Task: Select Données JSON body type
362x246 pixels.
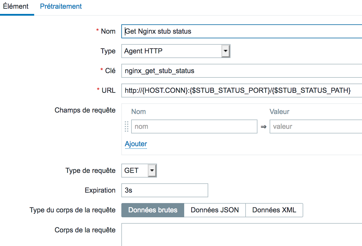Action: (x=215, y=210)
